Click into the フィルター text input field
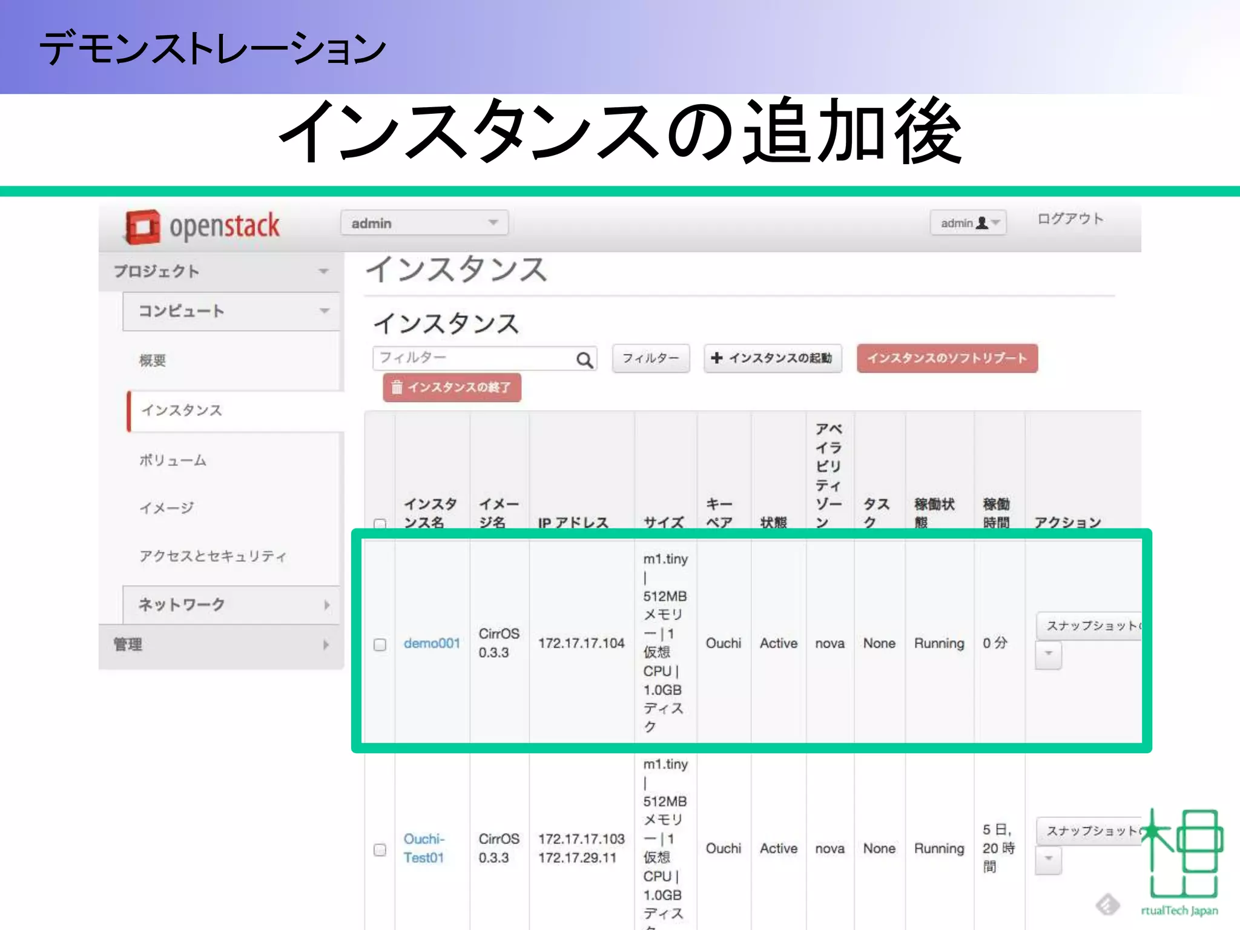The width and height of the screenshot is (1240, 930). (472, 358)
